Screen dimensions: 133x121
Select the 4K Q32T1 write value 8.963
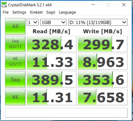(x=103, y=62)
